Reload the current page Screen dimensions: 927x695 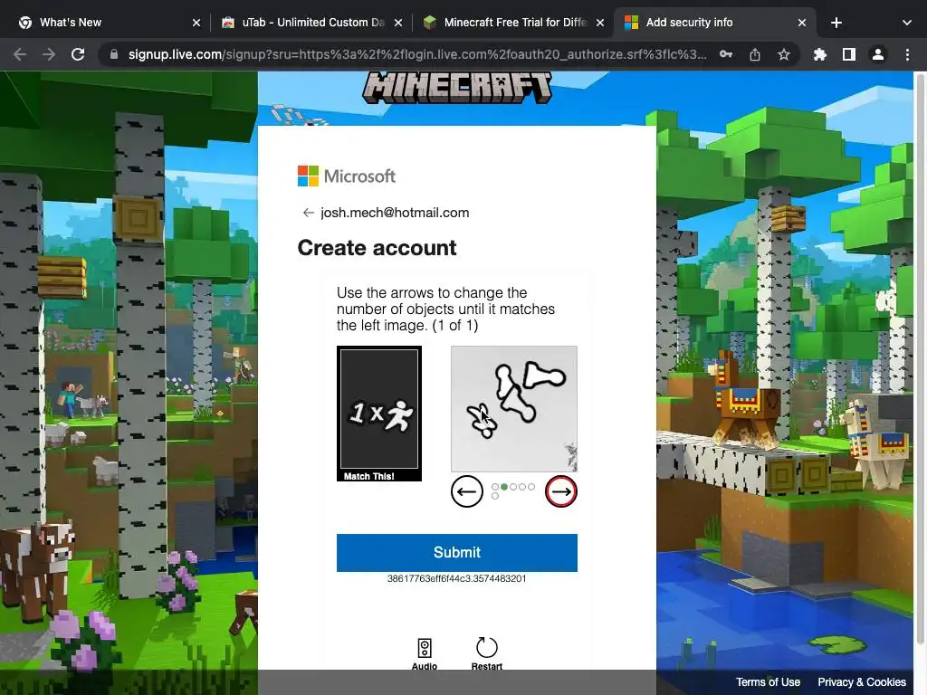(78, 54)
